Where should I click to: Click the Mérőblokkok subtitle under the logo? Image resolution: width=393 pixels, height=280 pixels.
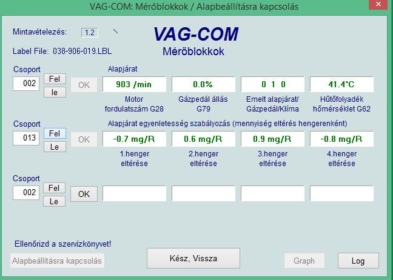193,52
